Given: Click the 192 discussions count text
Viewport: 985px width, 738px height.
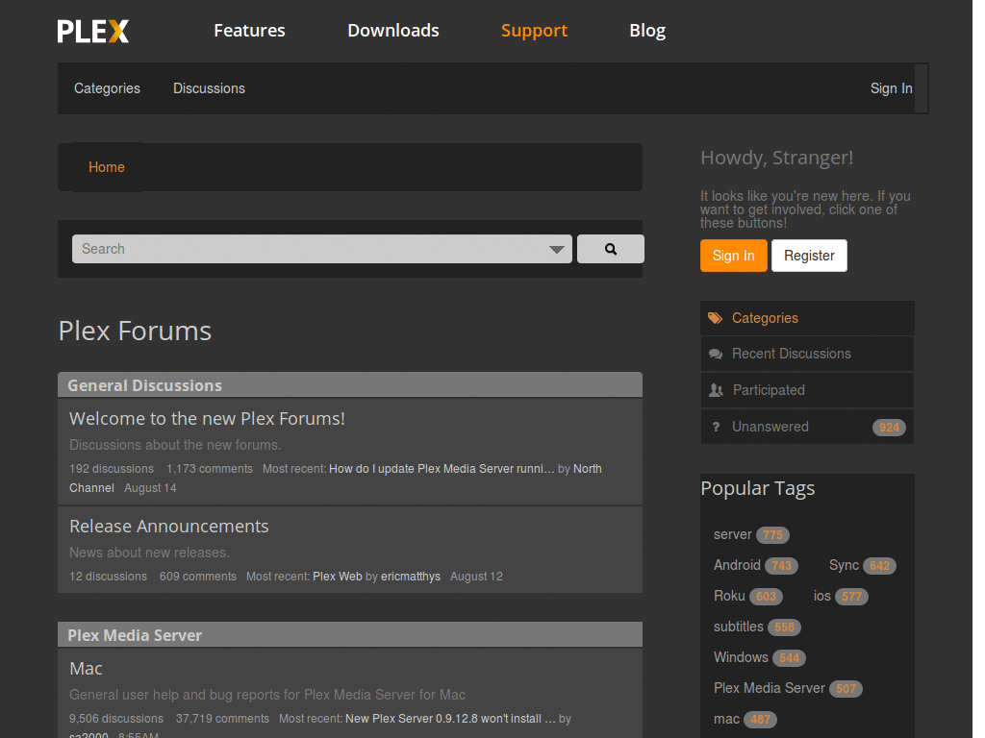Looking at the screenshot, I should click(112, 469).
